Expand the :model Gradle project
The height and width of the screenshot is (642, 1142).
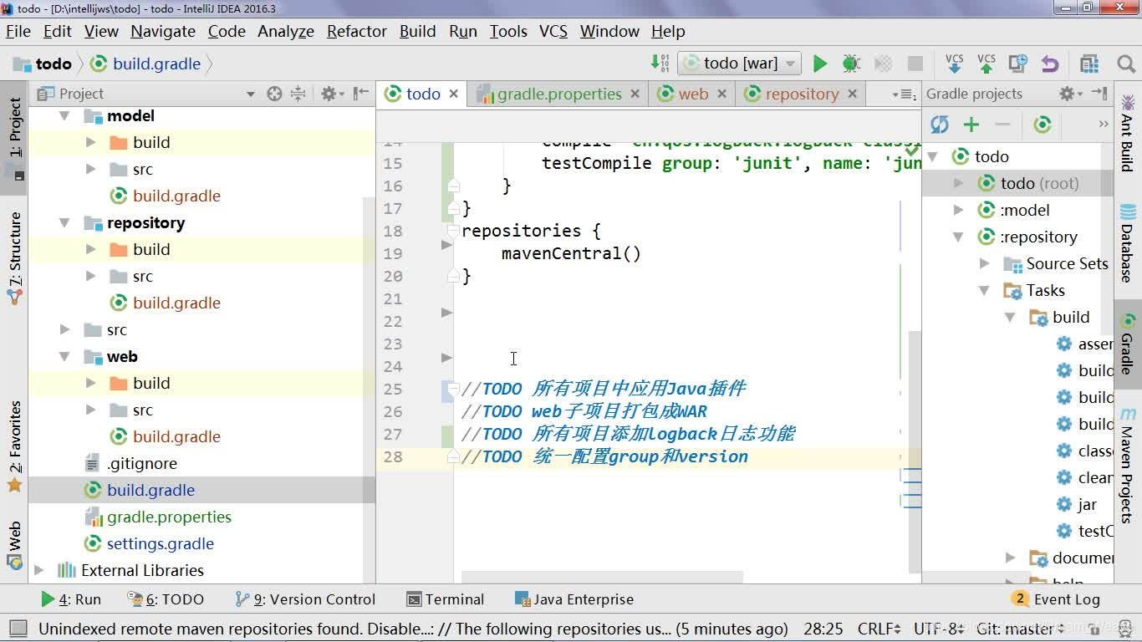959,211
